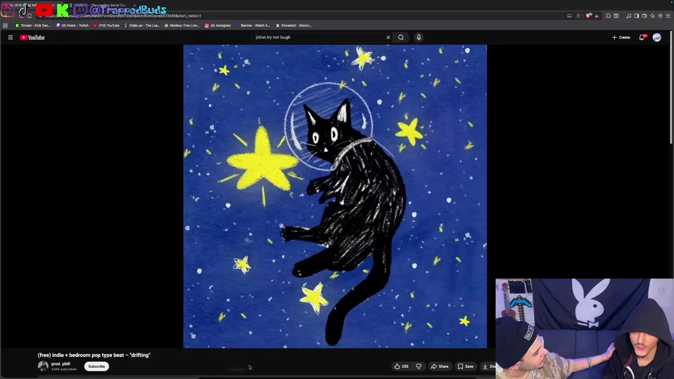Open the "(9) Instagram" bookmark
The height and width of the screenshot is (379, 674).
pos(217,25)
